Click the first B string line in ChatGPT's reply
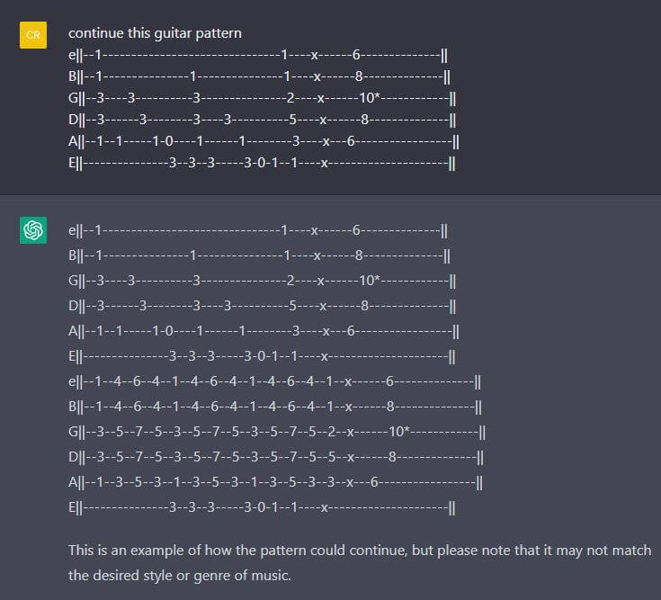This screenshot has height=600, width=661. (x=259, y=255)
